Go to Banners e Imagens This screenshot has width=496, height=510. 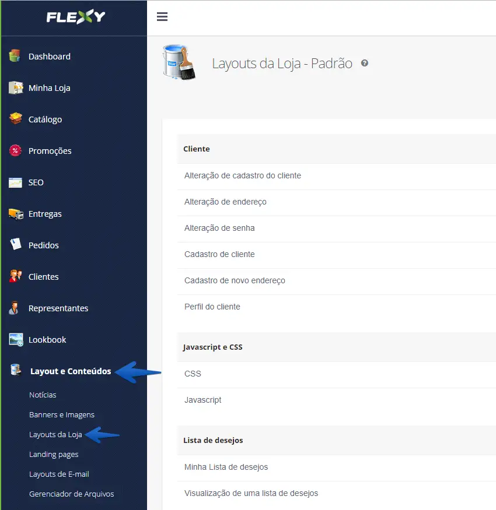point(61,414)
